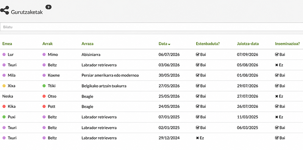Click the green dot next to Puxi

pos(4,117)
